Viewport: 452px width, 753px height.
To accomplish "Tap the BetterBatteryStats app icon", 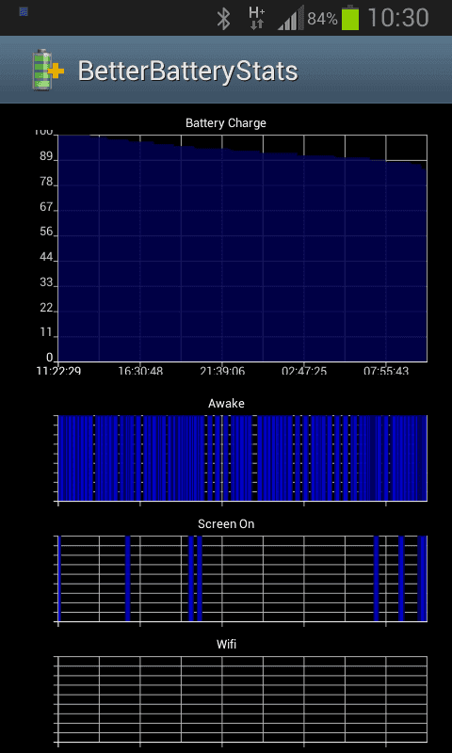I will tap(47, 70).
